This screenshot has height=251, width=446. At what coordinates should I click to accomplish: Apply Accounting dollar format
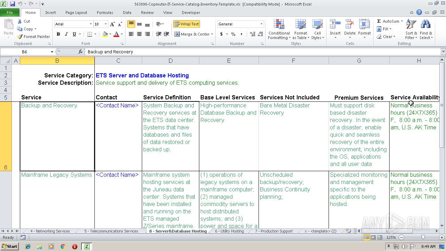pyautogui.click(x=221, y=34)
